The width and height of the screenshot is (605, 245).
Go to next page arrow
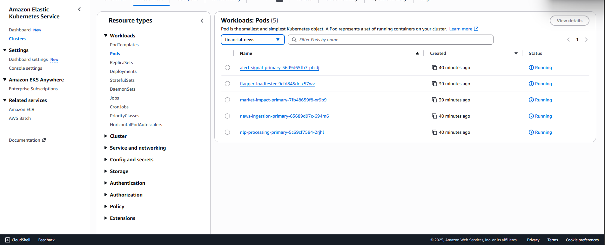[586, 40]
